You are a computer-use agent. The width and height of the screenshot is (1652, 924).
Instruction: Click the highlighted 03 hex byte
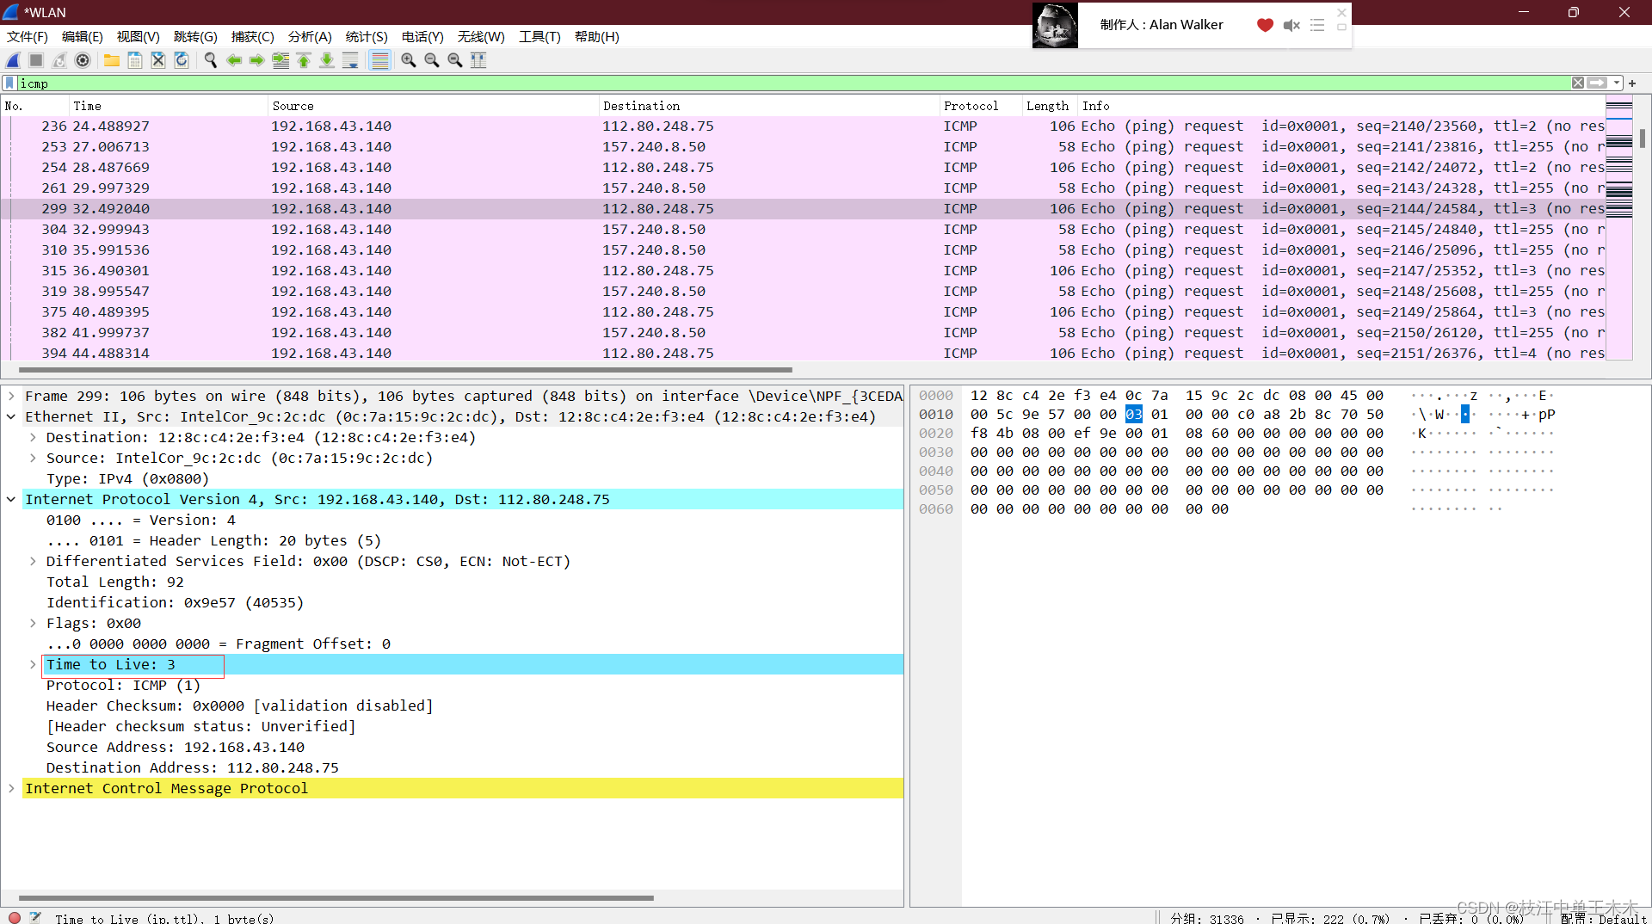pos(1133,415)
